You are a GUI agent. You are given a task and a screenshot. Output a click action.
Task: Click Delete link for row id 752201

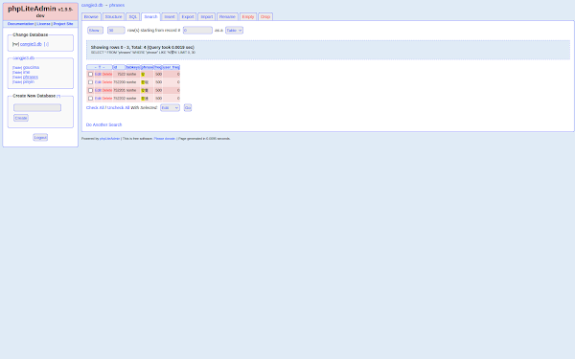(107, 91)
